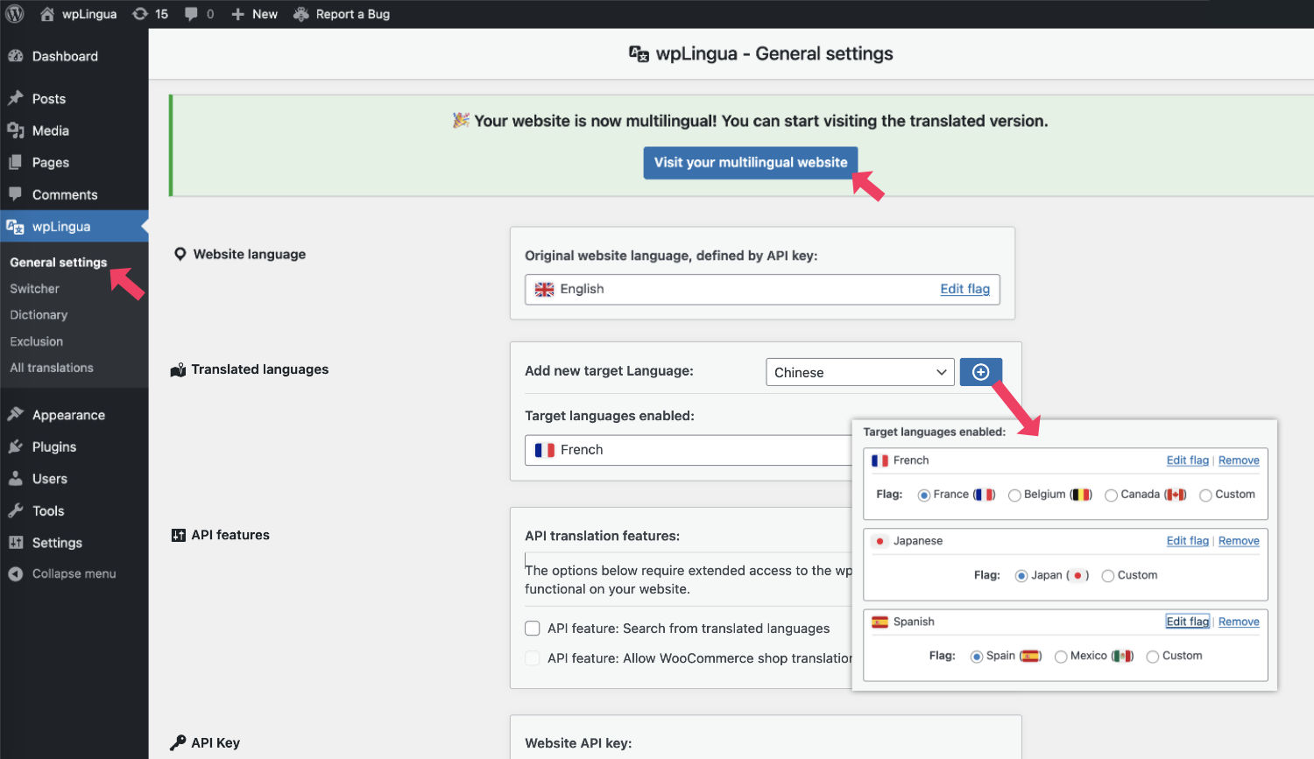Click the Translated languages section heading
Image resolution: width=1314 pixels, height=759 pixels.
coord(260,369)
